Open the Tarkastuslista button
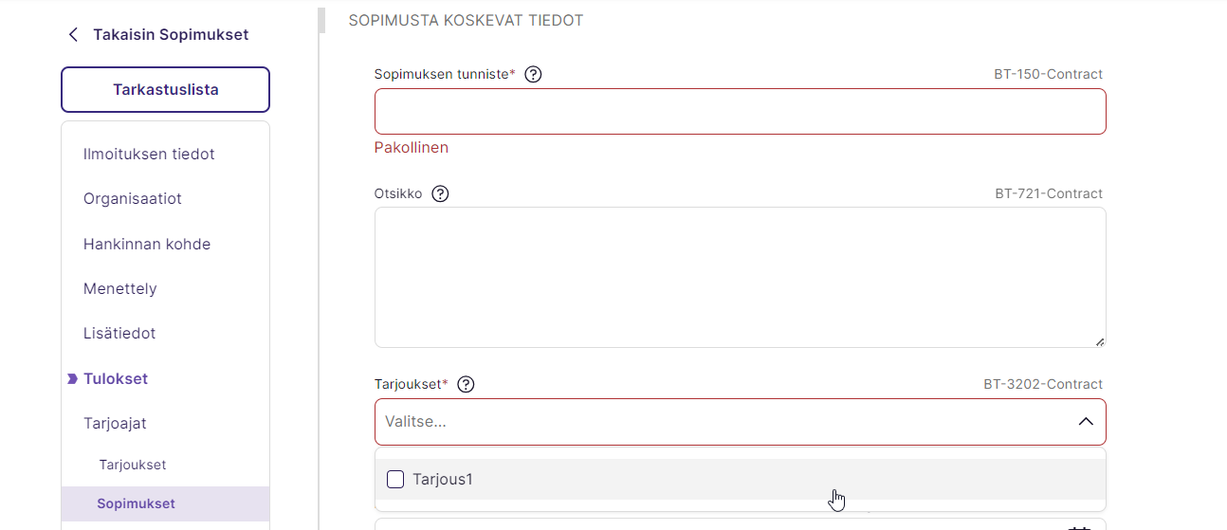The height and width of the screenshot is (530, 1227). 165,90
